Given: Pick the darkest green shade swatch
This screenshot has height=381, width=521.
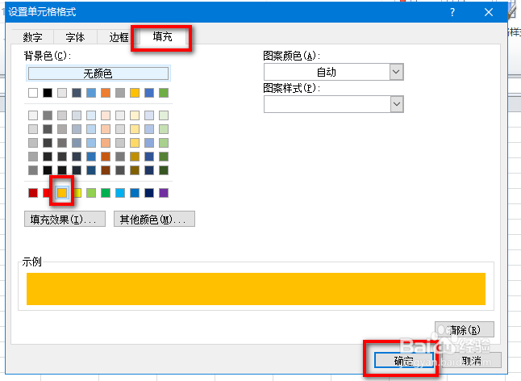Looking at the screenshot, I should 164,170.
